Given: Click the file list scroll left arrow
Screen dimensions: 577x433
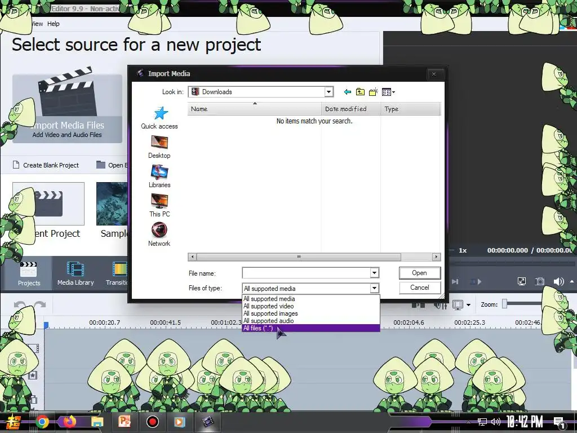Looking at the screenshot, I should (x=192, y=257).
